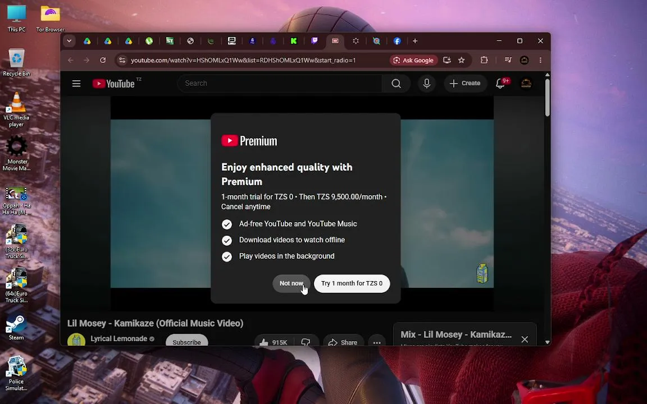Open the Lyrical Lemonade channel avatar
647x404 pixels.
[x=76, y=340]
